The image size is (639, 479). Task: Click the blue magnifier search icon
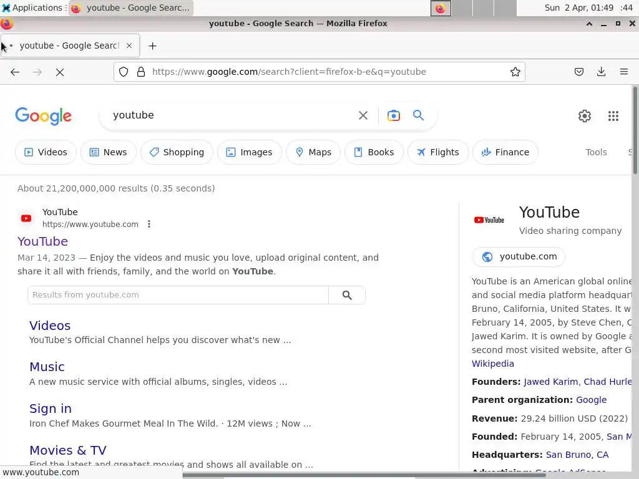418,115
